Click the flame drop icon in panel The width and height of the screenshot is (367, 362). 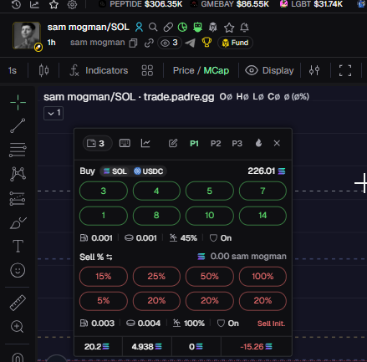point(258,143)
